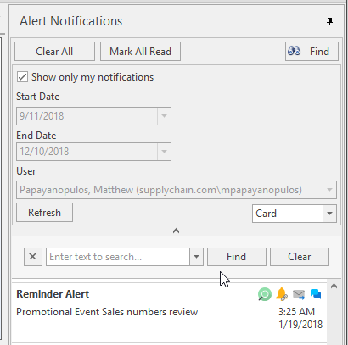Click the Enter text to search field
The image size is (348, 345).
click(118, 257)
